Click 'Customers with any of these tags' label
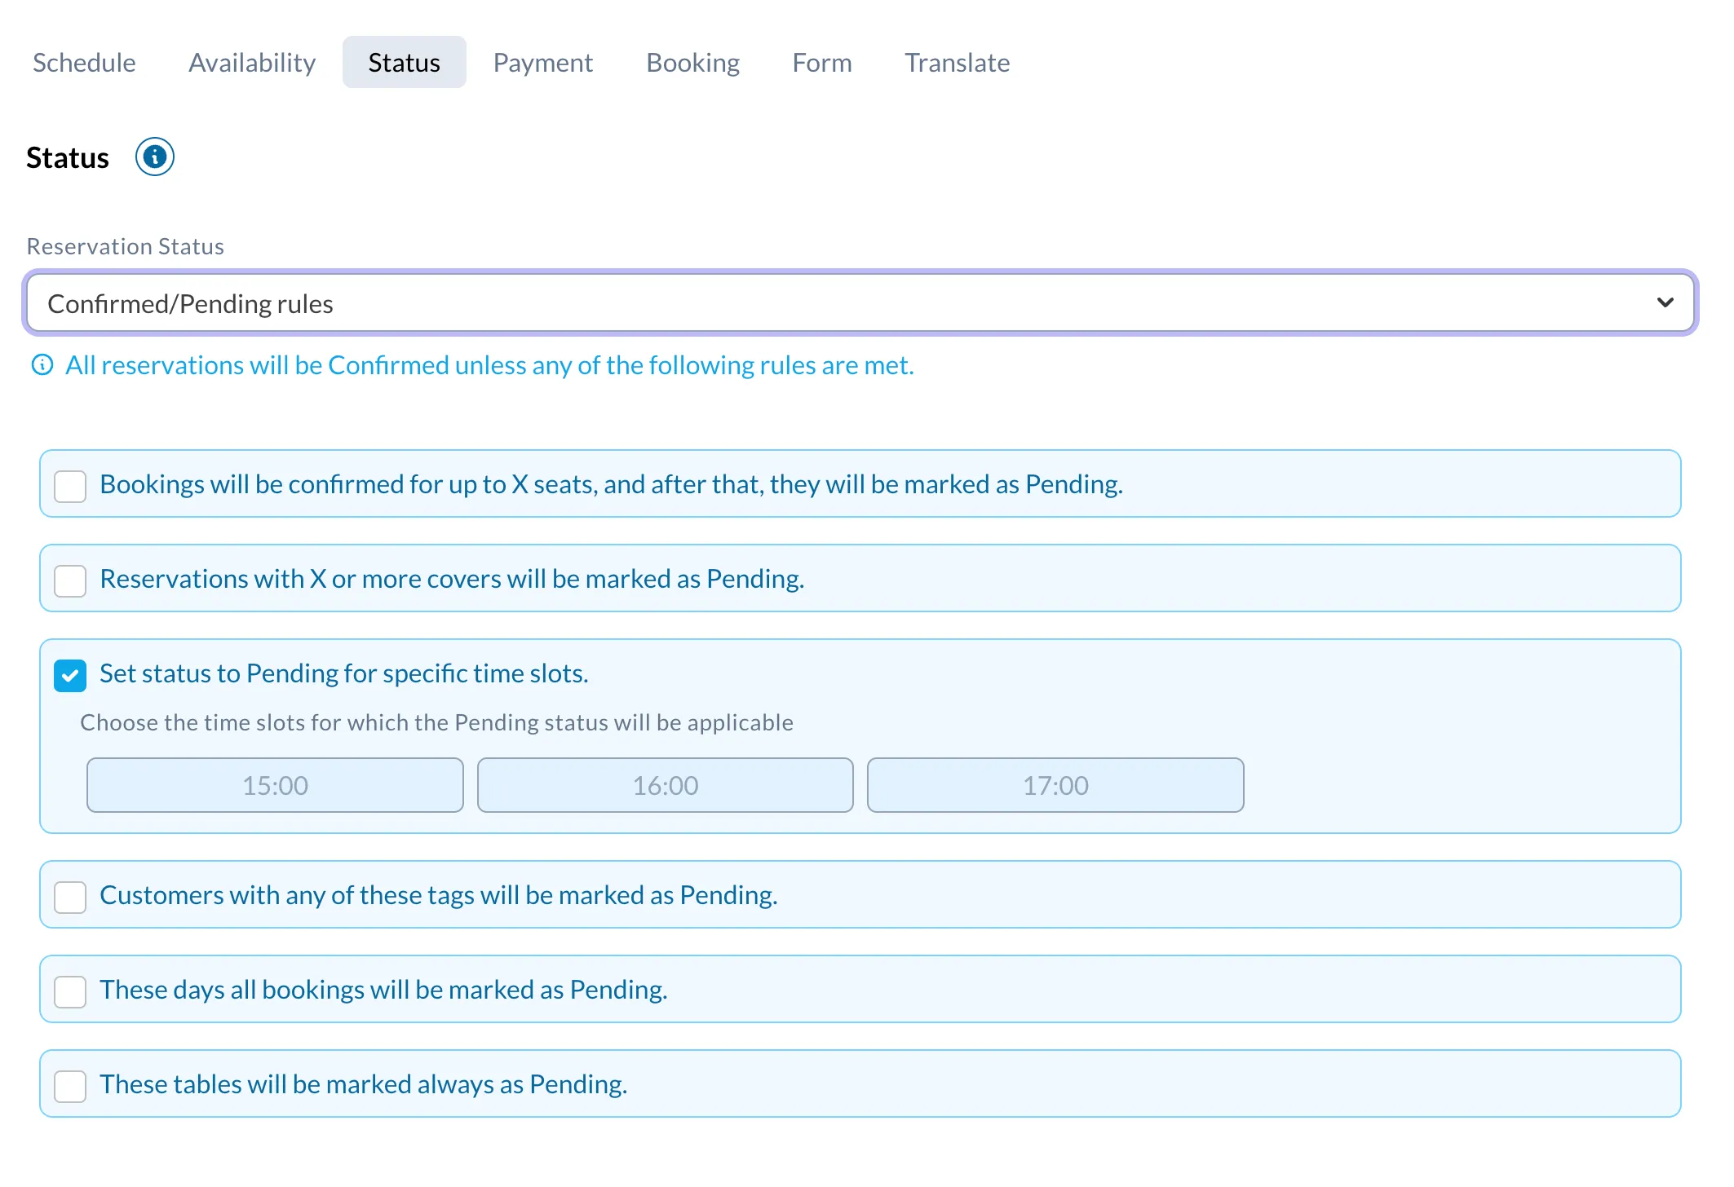The height and width of the screenshot is (1187, 1734). point(439,895)
